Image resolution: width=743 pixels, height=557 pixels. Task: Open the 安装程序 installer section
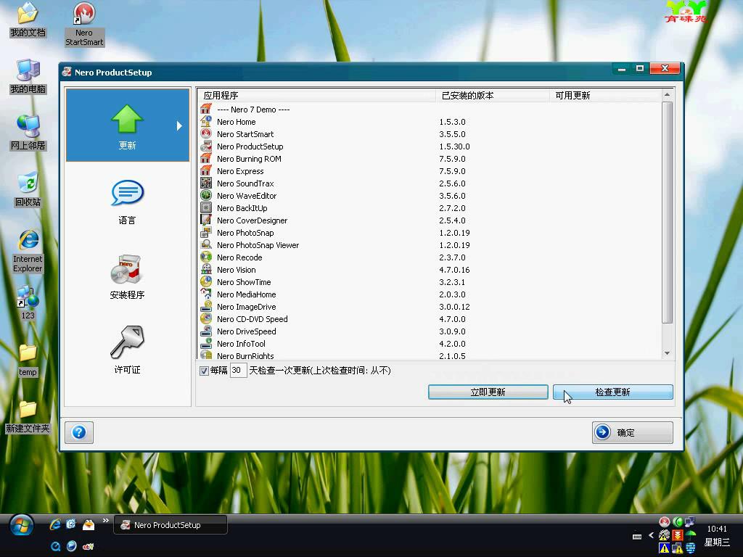pyautogui.click(x=127, y=277)
